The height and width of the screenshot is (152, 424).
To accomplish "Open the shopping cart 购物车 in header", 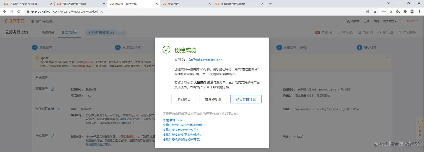I will click(x=353, y=21).
